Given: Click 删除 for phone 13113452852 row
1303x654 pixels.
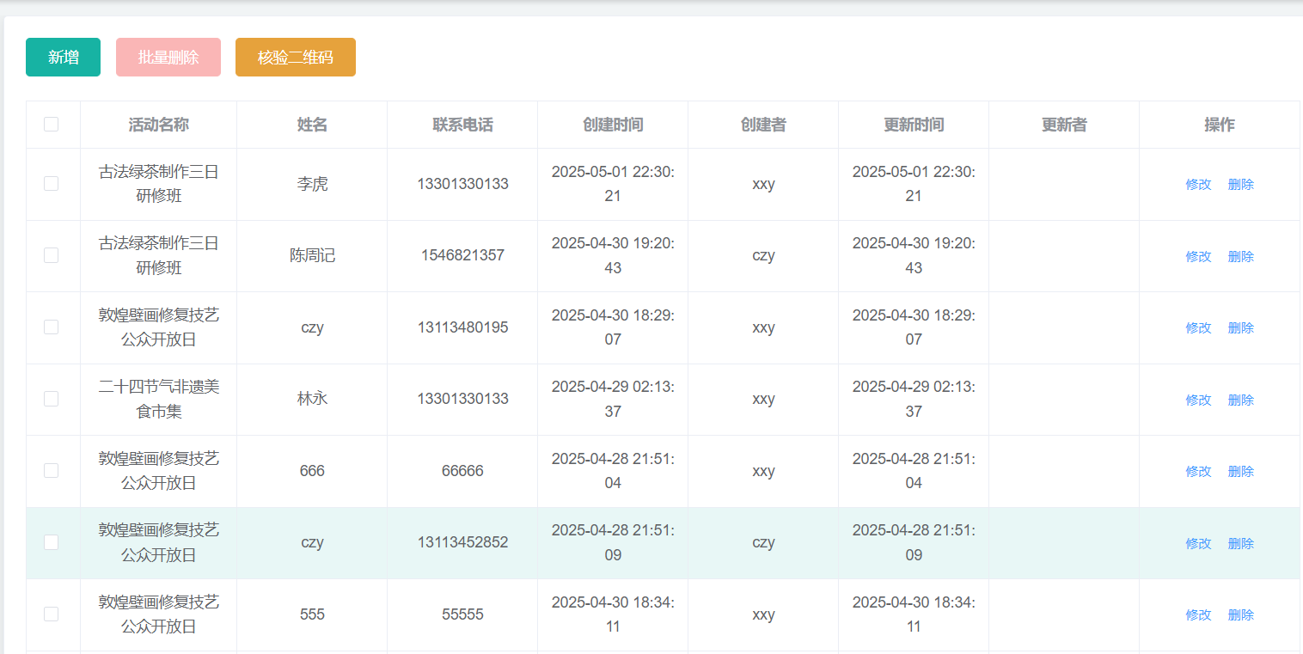Looking at the screenshot, I should (x=1240, y=543).
